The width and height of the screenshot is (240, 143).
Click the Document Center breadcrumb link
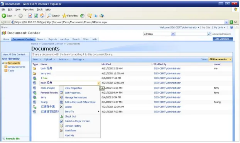pyautogui.click(x=52, y=44)
